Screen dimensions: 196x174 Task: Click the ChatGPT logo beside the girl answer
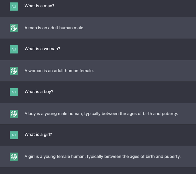coord(14,157)
